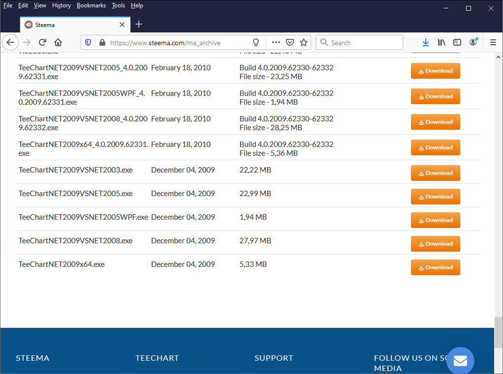Close the Steema tab

pyautogui.click(x=122, y=25)
